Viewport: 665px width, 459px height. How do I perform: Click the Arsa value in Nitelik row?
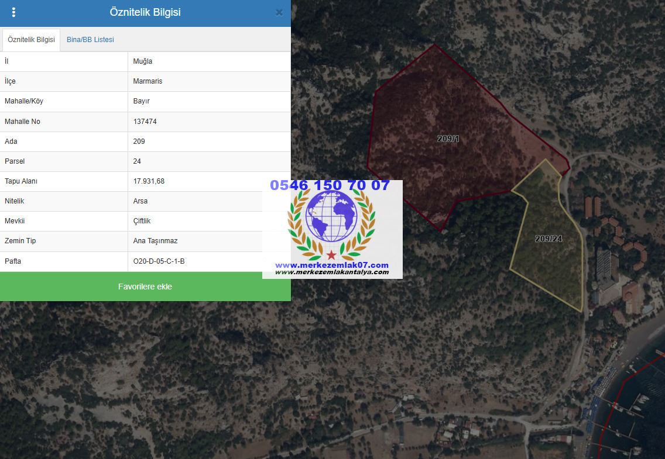tap(140, 201)
